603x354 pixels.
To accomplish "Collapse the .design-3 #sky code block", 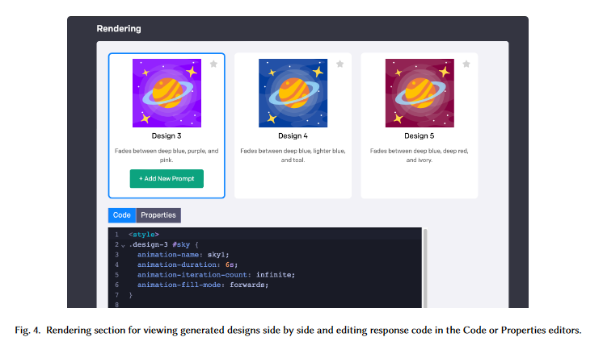I will [x=123, y=244].
